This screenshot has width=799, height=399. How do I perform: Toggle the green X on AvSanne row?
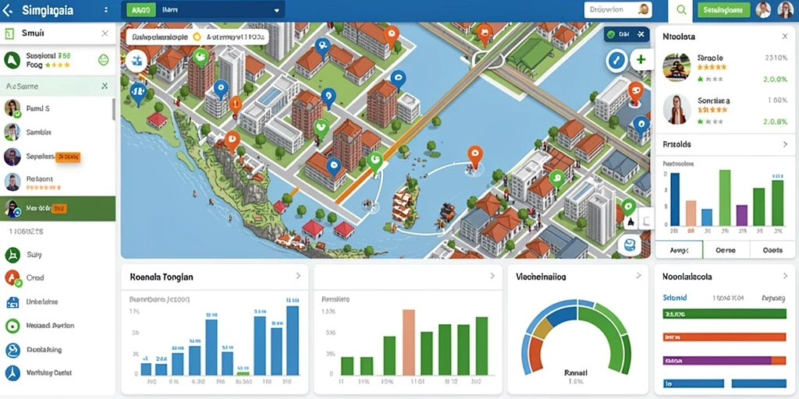pos(105,86)
